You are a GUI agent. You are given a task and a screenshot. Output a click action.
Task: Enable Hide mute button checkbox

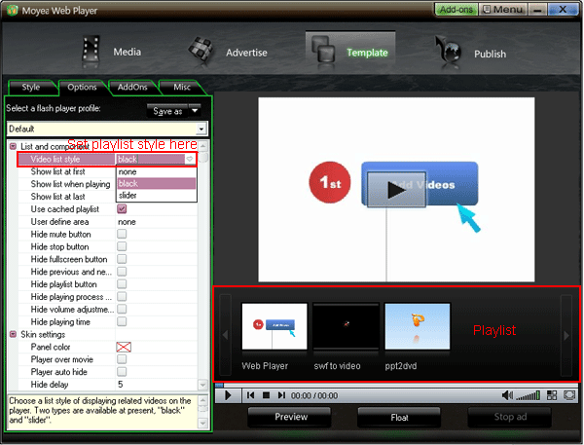[122, 234]
